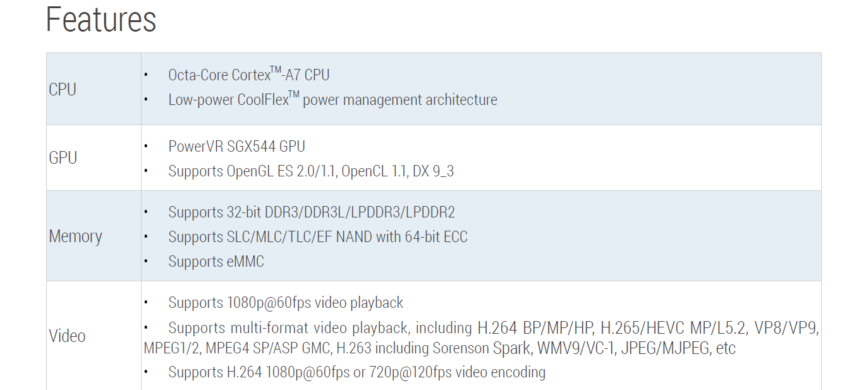The width and height of the screenshot is (847, 390).
Task: Click the Octa-Core Cortex-A7 CPU text
Action: coord(248,75)
